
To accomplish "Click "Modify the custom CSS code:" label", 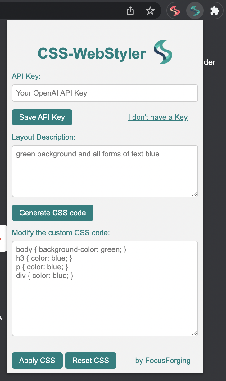I will pos(61,233).
